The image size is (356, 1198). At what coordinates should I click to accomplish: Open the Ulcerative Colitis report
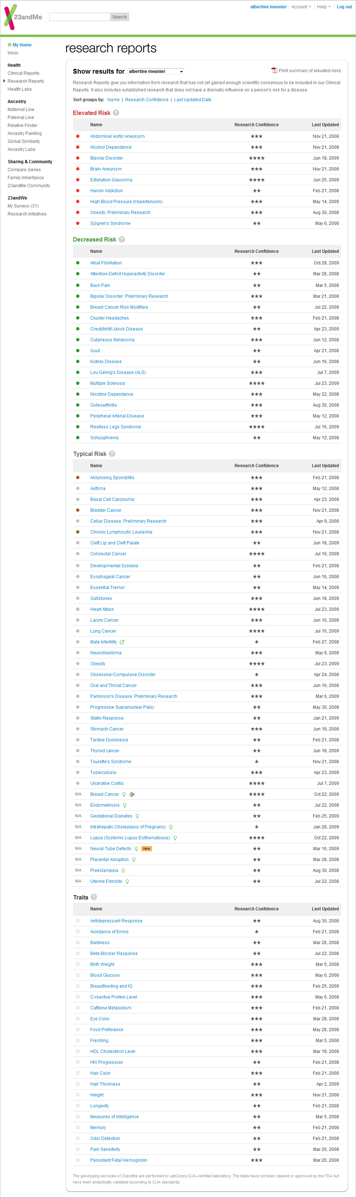click(107, 784)
